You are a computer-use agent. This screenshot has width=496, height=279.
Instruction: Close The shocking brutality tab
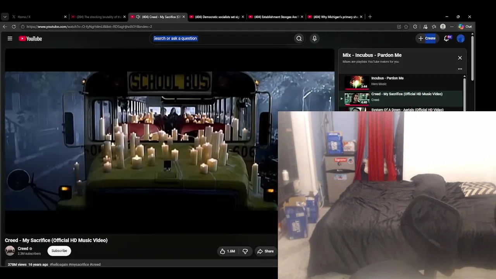tap(124, 17)
